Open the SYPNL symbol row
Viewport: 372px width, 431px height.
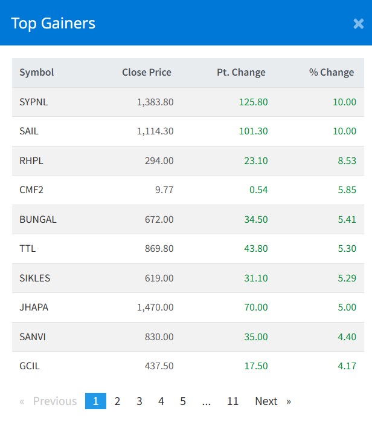pyautogui.click(x=33, y=102)
